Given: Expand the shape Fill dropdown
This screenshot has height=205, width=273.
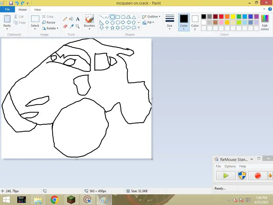Looking at the screenshot, I should (153, 22).
